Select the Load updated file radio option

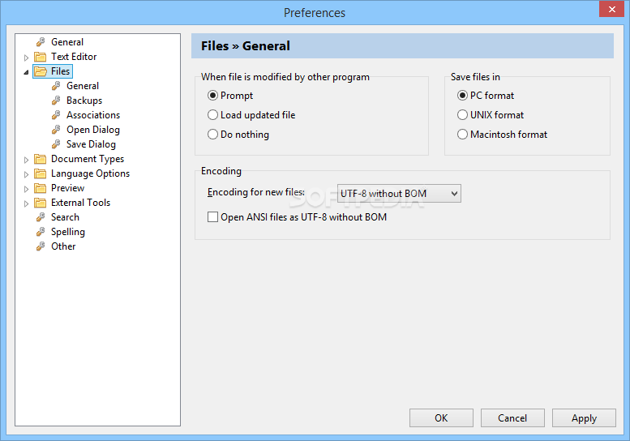click(x=213, y=115)
